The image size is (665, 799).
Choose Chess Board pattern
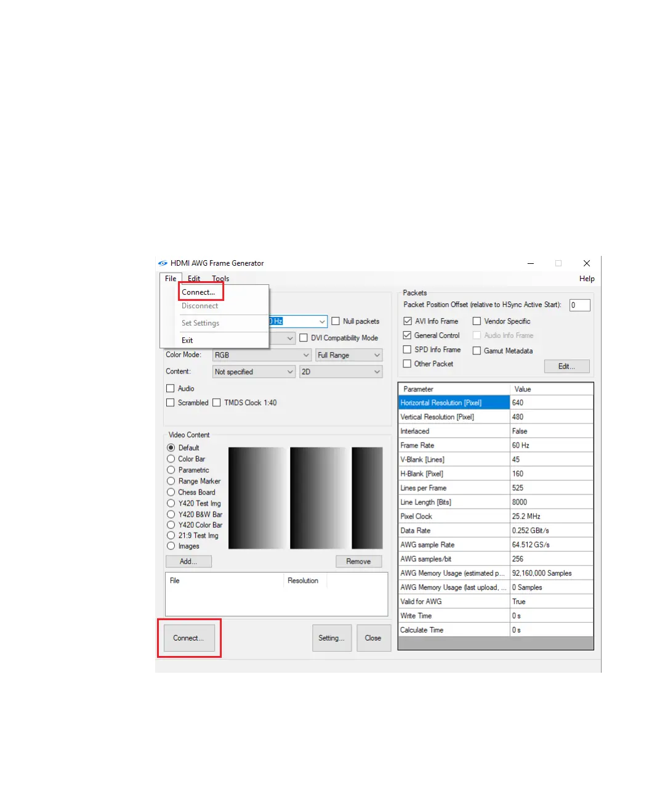pyautogui.click(x=171, y=492)
